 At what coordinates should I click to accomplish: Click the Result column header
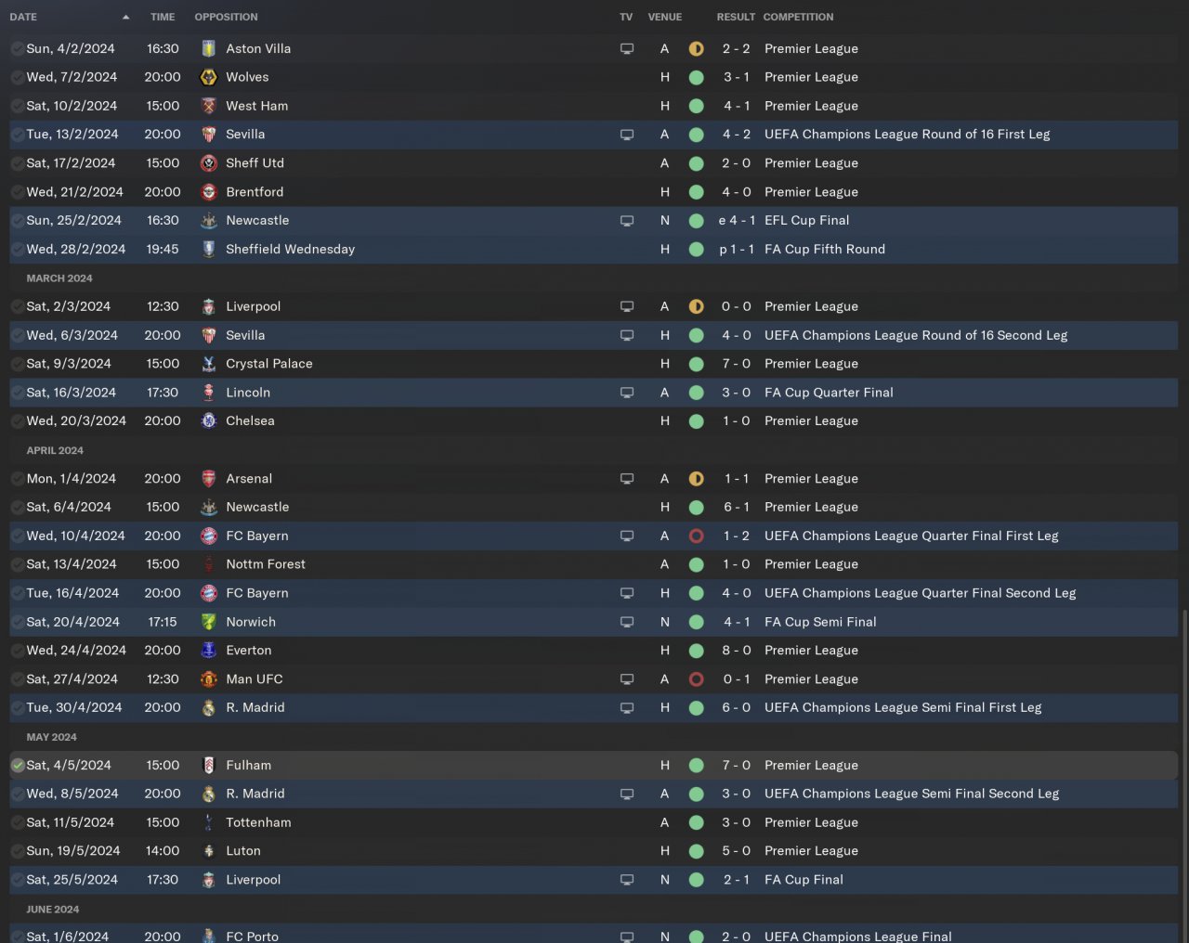(736, 17)
